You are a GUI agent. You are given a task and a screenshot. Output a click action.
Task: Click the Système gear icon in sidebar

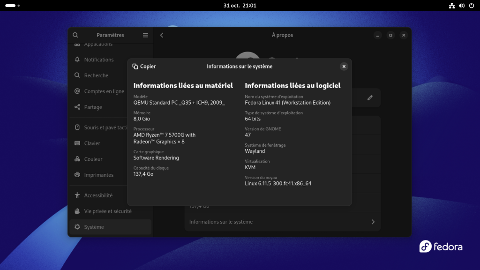[77, 227]
